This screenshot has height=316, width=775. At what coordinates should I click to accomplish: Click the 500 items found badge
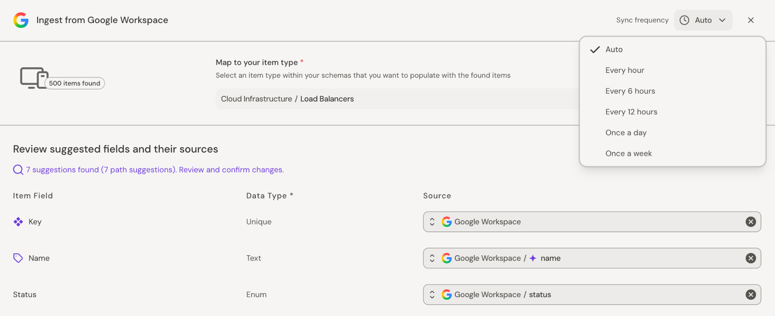(x=75, y=83)
